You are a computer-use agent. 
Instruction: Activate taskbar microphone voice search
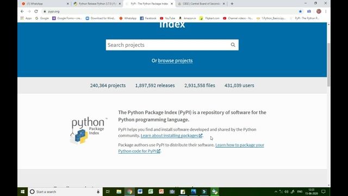point(98,192)
